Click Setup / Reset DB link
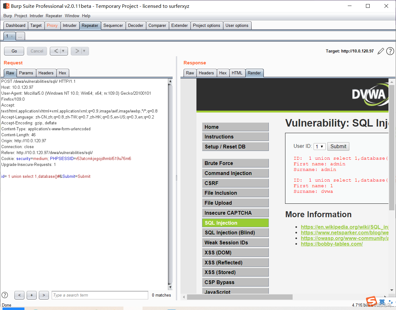The height and width of the screenshot is (310, 396). (x=235, y=147)
